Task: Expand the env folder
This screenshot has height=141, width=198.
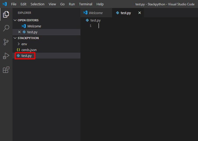Action: pyautogui.click(x=19, y=44)
